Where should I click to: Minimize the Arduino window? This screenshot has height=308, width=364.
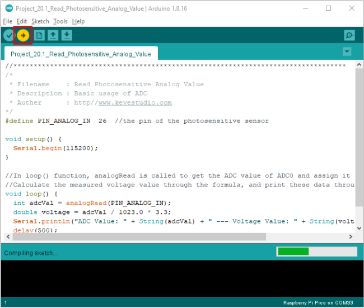[x=306, y=8]
